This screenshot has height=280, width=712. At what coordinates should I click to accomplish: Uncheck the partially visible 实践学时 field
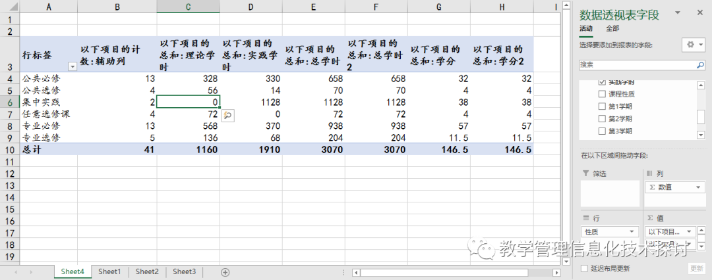[602, 82]
